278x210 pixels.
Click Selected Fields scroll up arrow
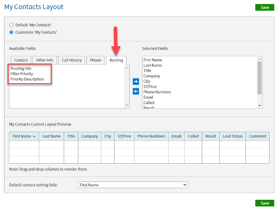click(260, 59)
